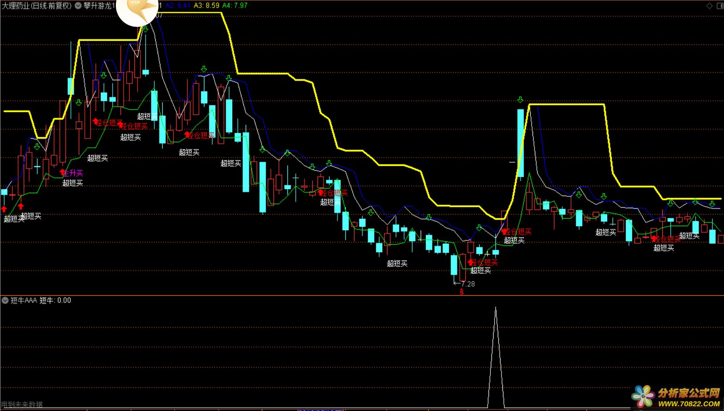
Task: Click the large cyan candle under the rightmost yellow plateau
Action: point(521,143)
